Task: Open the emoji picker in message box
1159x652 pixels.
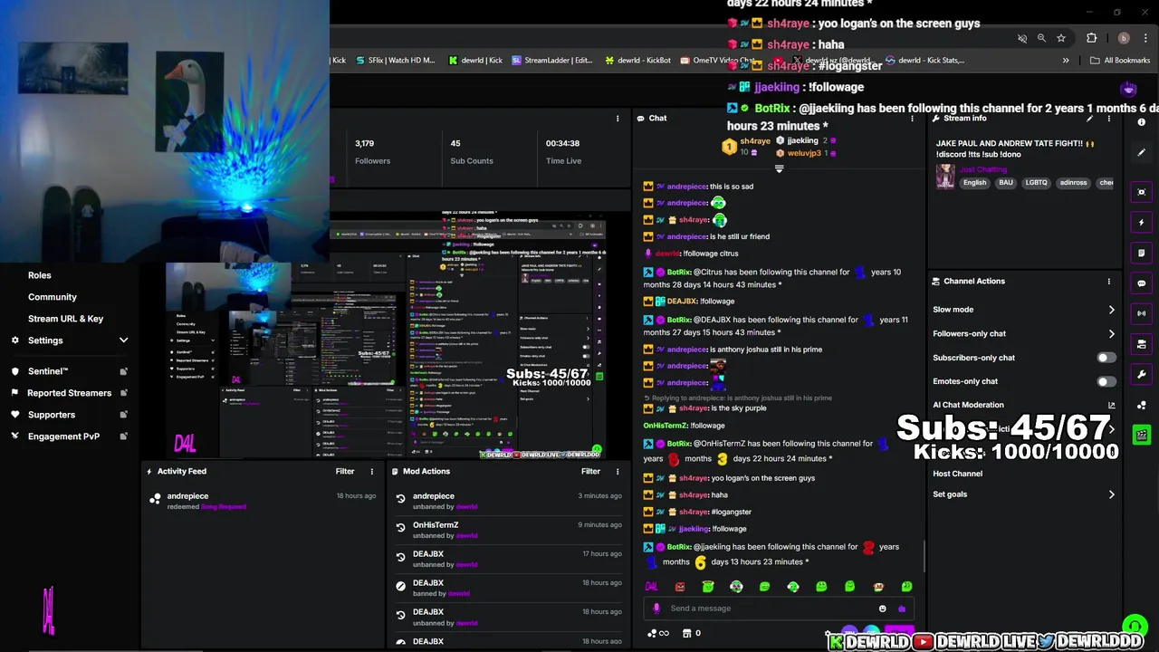Action: [x=883, y=609]
